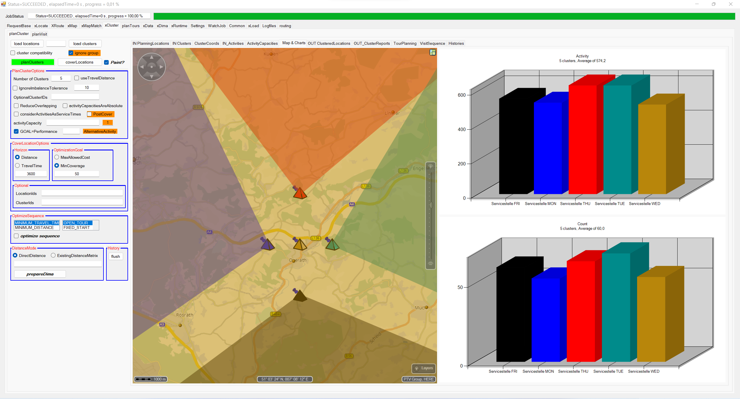Click the map zoom slider handle

(x=431, y=205)
